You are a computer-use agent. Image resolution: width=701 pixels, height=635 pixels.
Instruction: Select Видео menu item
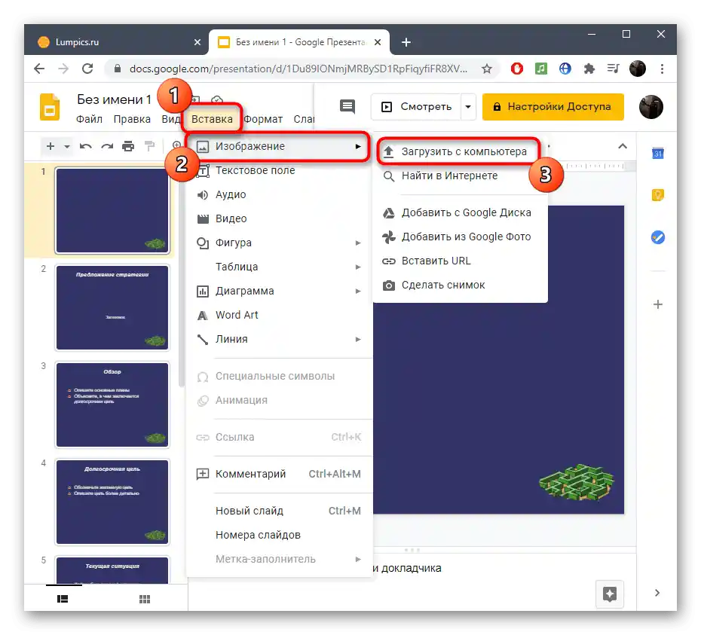[x=279, y=218]
